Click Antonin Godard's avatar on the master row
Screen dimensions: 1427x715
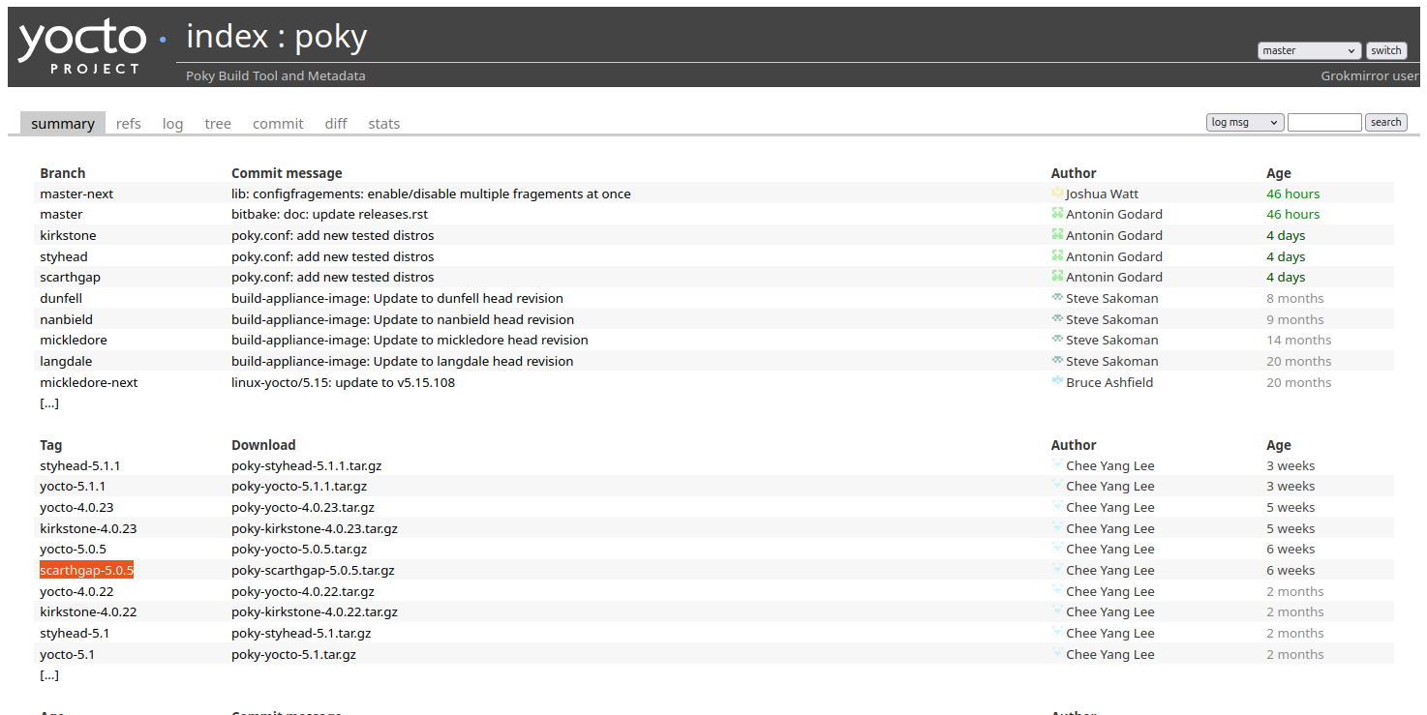(1055, 214)
